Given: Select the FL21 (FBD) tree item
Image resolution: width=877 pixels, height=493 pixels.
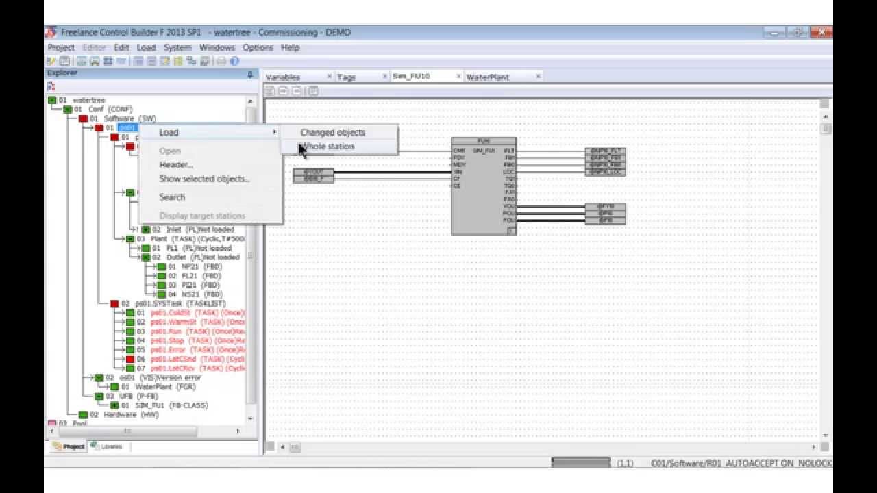Looking at the screenshot, I should click(194, 276).
